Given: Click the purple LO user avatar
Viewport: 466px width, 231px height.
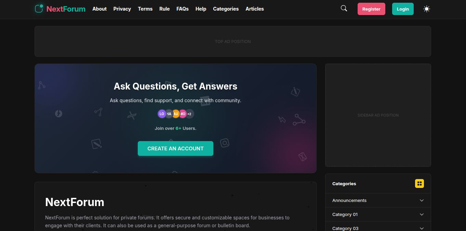Looking at the screenshot, I should (161, 114).
